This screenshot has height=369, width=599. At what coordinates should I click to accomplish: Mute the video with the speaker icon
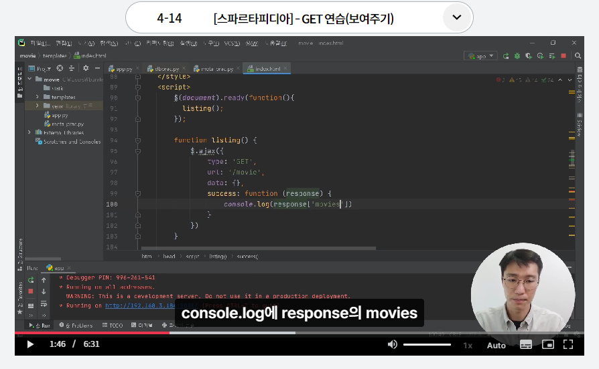[393, 345]
